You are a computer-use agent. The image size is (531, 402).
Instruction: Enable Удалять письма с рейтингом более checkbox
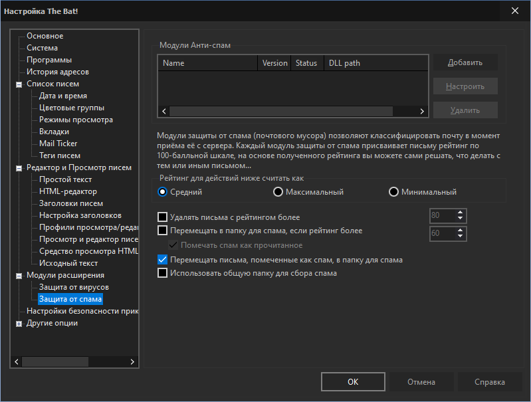(163, 217)
